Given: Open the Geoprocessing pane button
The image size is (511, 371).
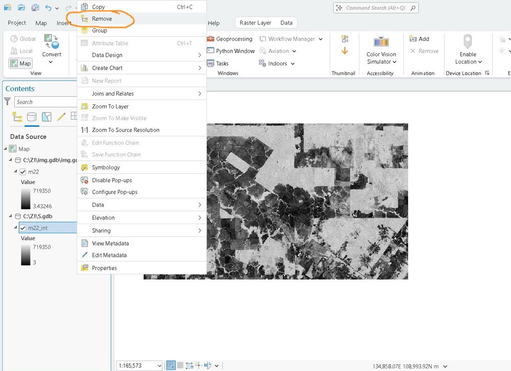Looking at the screenshot, I should tap(230, 39).
